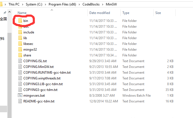The image size is (193, 118).
Task: Click the 16 KB size value
Action: click(x=169, y=101)
